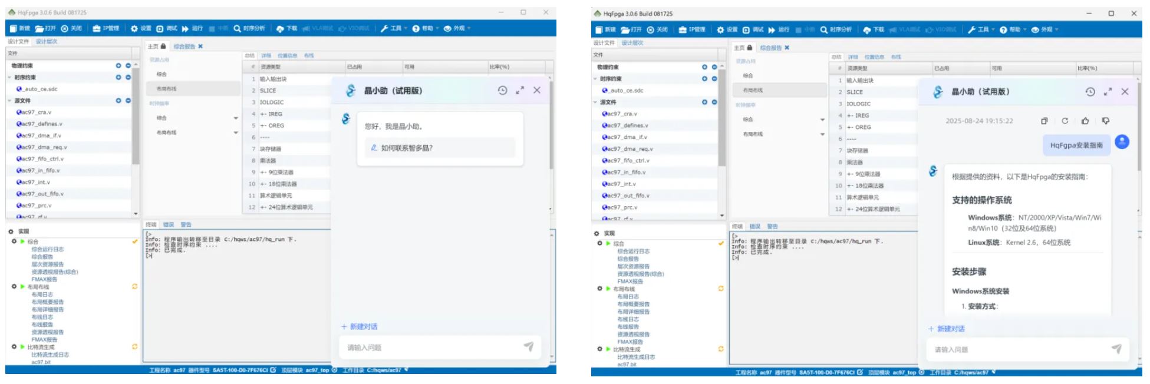Open 外观 dropdown menu in right window
Screen dimensions: 1150x384
[1044, 29]
